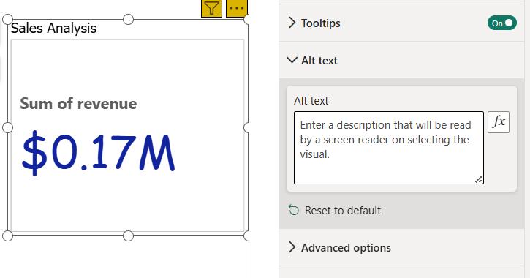Image resolution: width=530 pixels, height=278 pixels.
Task: Click the bottom-left corner handle of the visual
Action: click(x=8, y=236)
